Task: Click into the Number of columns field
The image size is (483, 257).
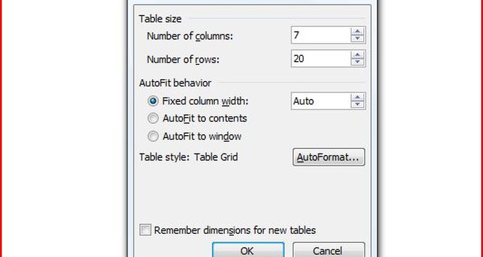Action: (321, 35)
